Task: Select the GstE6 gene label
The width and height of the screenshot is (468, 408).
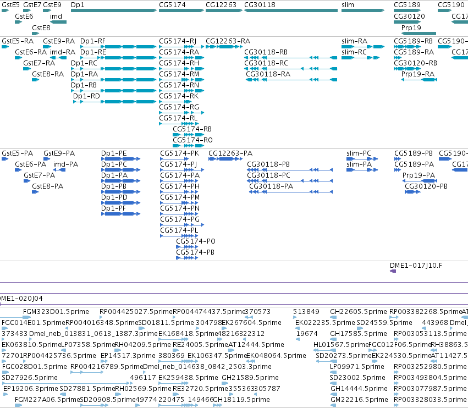Action: point(24,16)
